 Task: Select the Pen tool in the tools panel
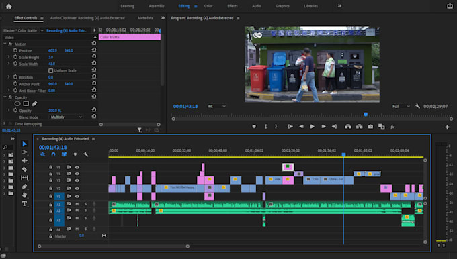click(24, 187)
